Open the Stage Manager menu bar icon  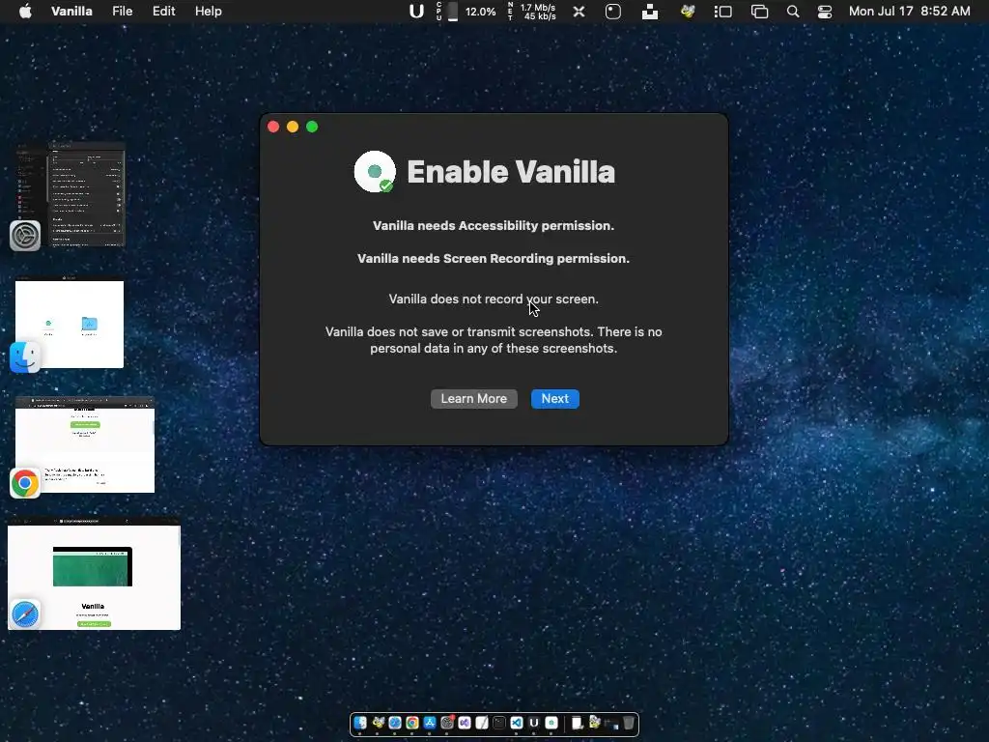(722, 12)
